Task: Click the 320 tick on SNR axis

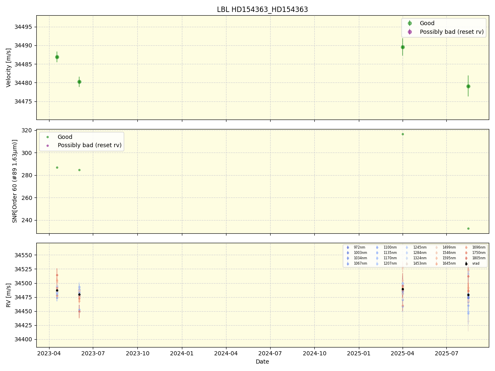Action: click(28, 130)
